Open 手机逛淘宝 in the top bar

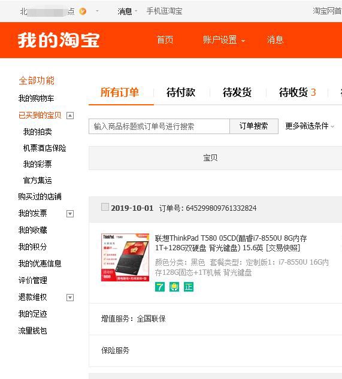[x=164, y=11]
